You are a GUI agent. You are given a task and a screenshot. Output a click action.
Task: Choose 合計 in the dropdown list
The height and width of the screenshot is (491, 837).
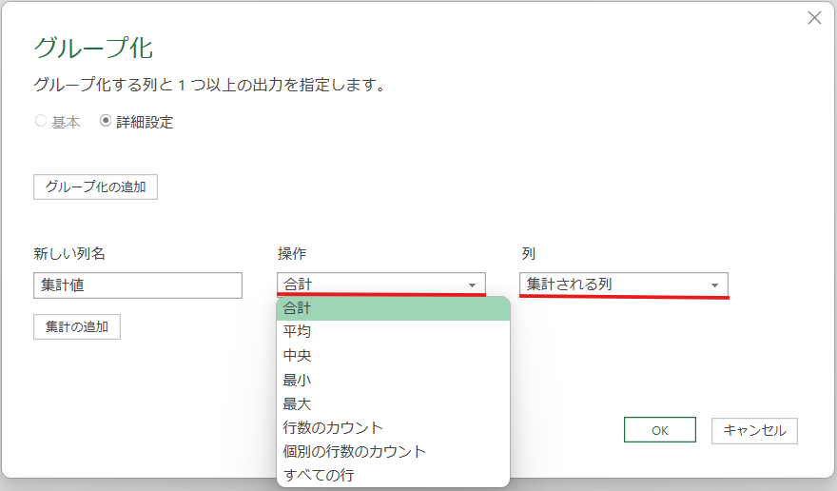pyautogui.click(x=394, y=308)
